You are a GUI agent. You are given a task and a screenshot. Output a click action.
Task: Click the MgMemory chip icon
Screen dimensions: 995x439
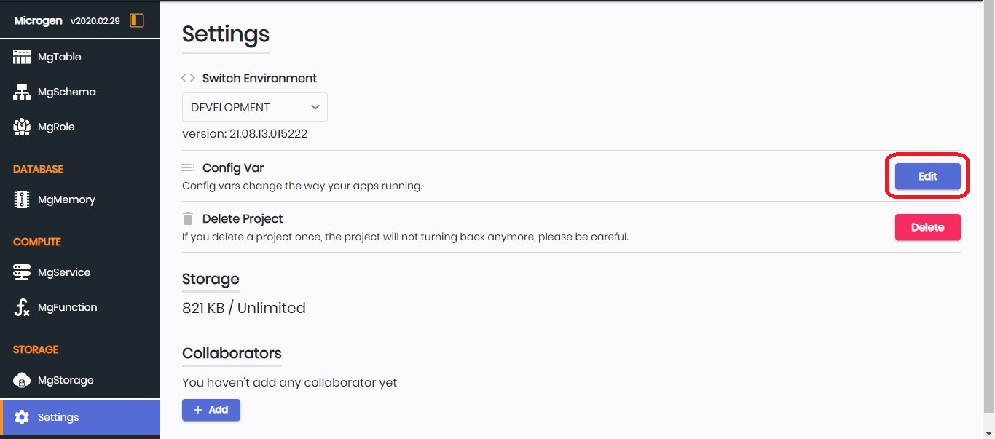coord(22,199)
